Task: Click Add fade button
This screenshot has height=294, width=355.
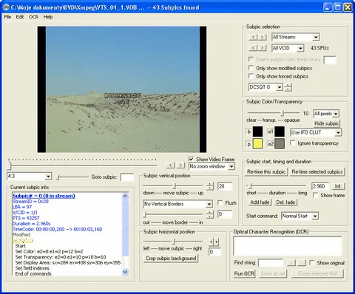Action: click(260, 202)
